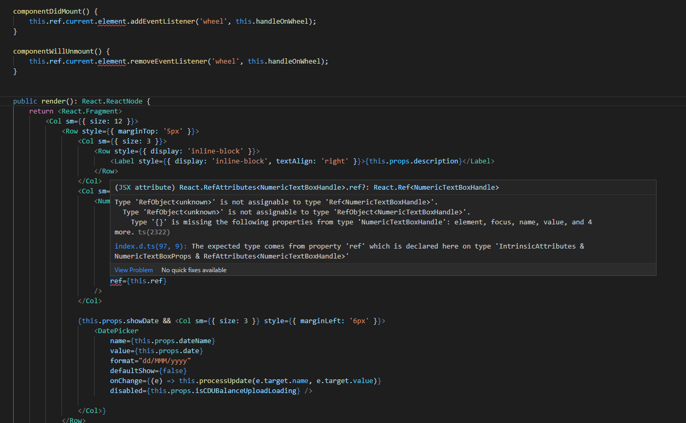Click the DatePicker component tag

coord(118,331)
